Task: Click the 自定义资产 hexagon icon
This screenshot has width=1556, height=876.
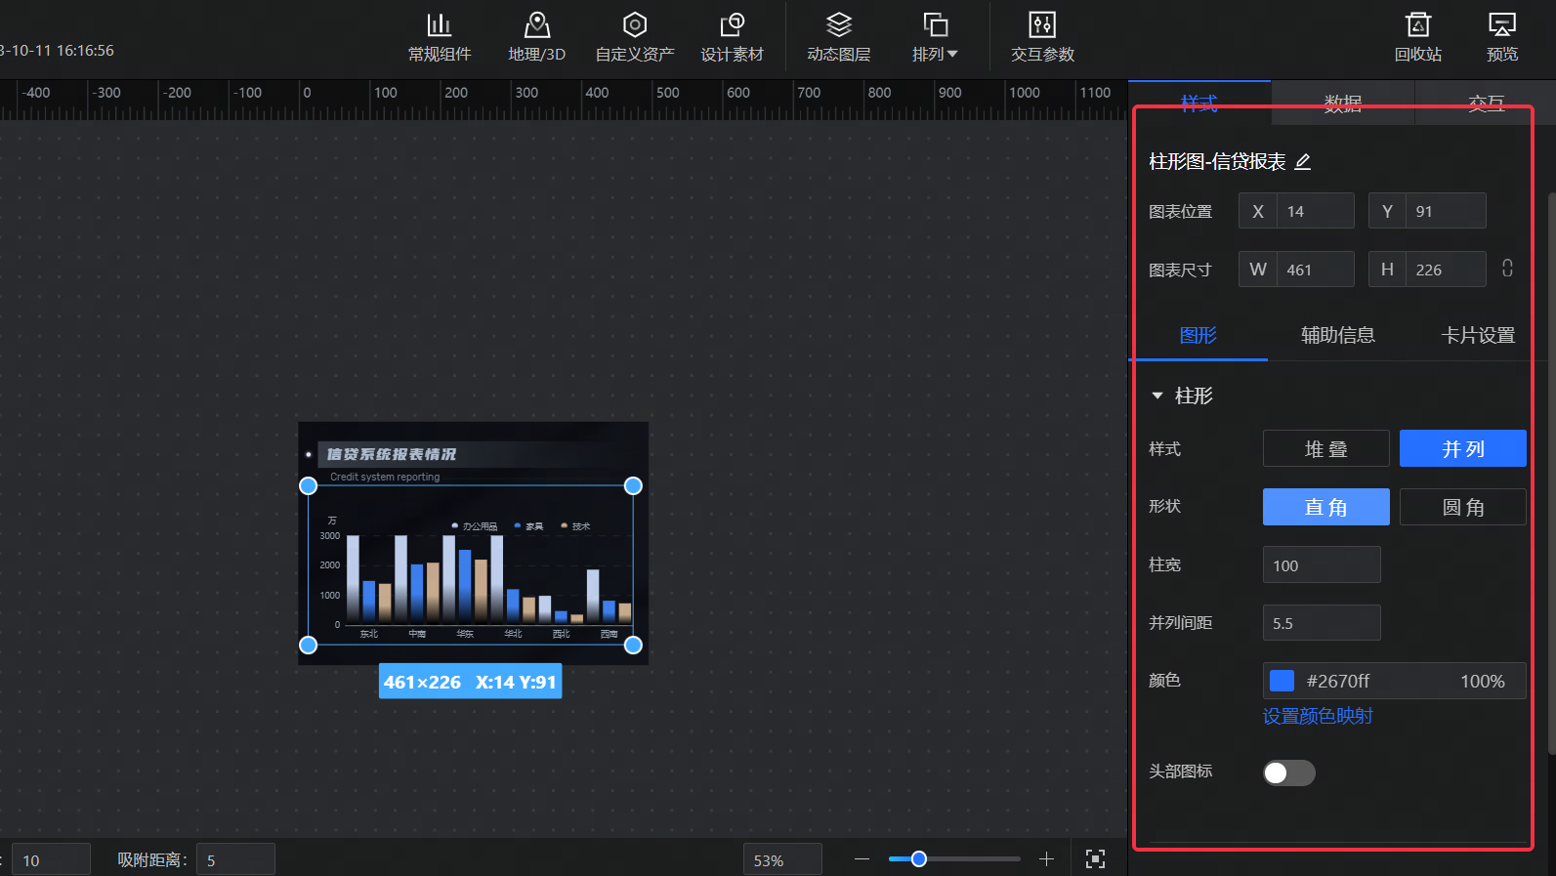Action: [635, 25]
